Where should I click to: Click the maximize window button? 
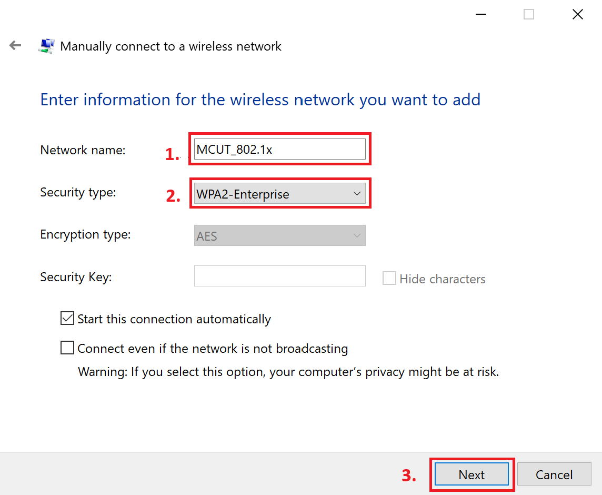click(x=529, y=15)
